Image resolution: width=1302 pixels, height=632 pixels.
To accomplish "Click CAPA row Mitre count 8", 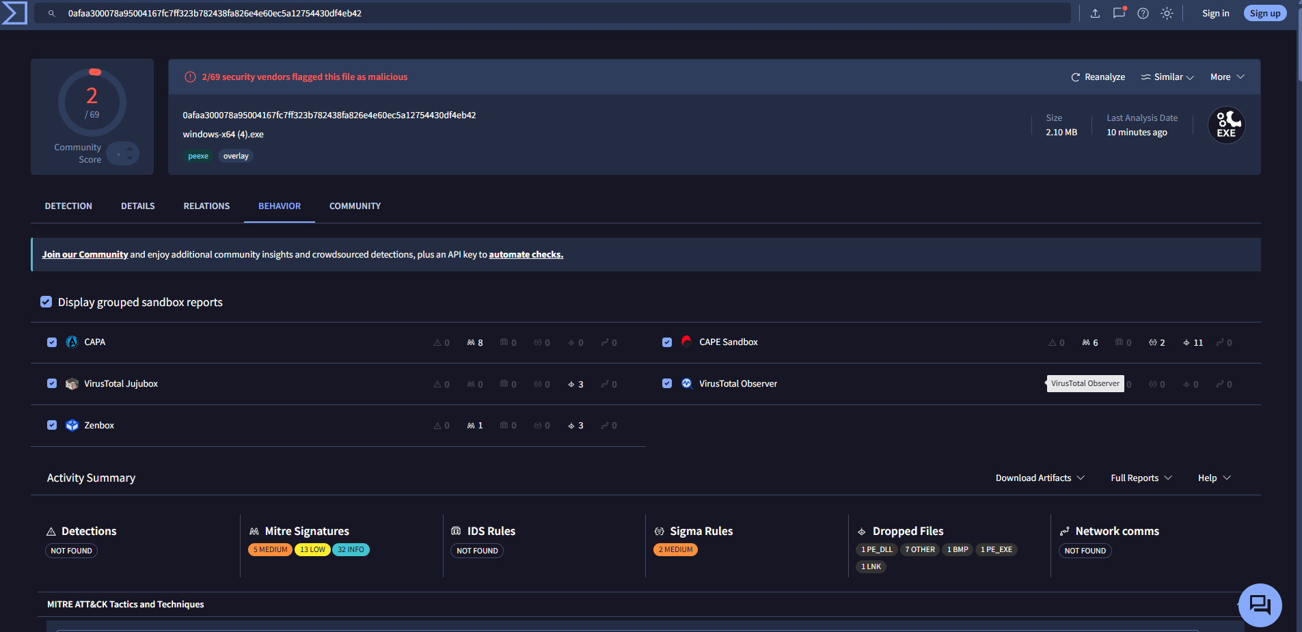I will click(475, 342).
